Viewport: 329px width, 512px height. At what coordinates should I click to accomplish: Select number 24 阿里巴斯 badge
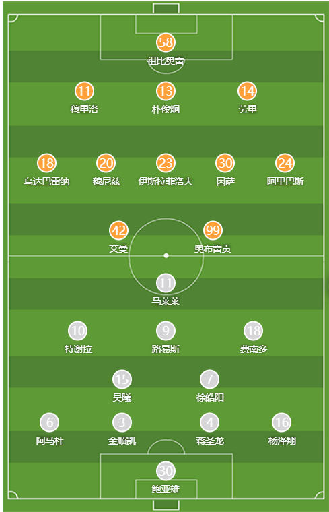pos(285,163)
